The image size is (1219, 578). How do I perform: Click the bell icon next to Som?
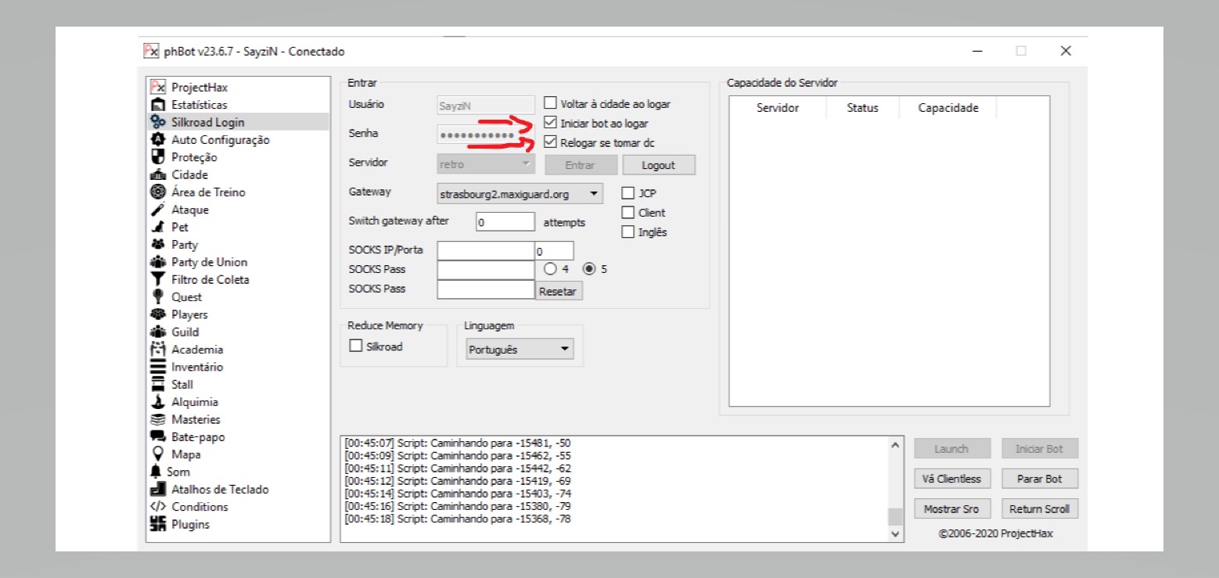tap(156, 472)
